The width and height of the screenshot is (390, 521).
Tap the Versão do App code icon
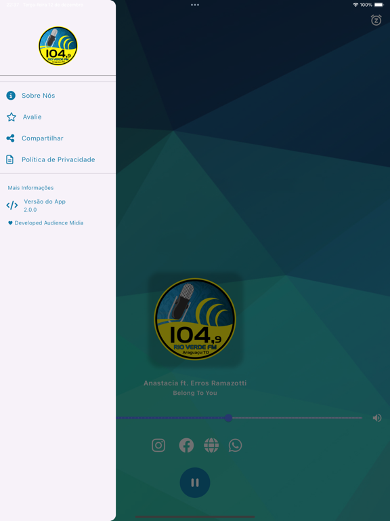pyautogui.click(x=12, y=206)
